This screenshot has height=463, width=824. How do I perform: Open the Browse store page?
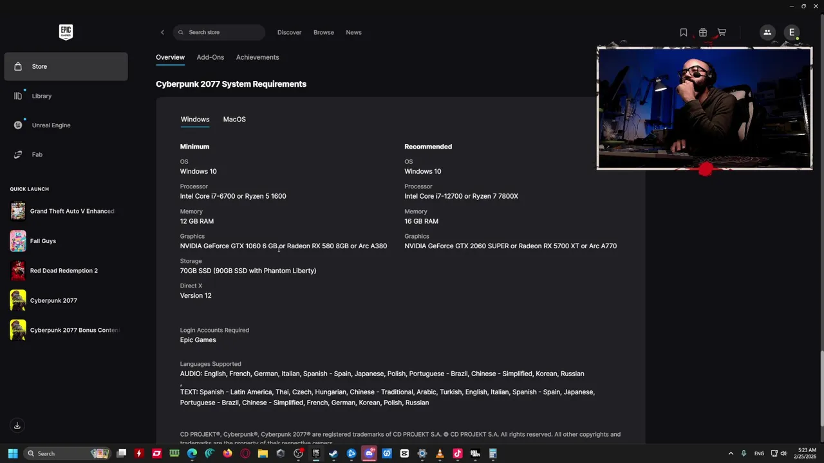(x=324, y=32)
